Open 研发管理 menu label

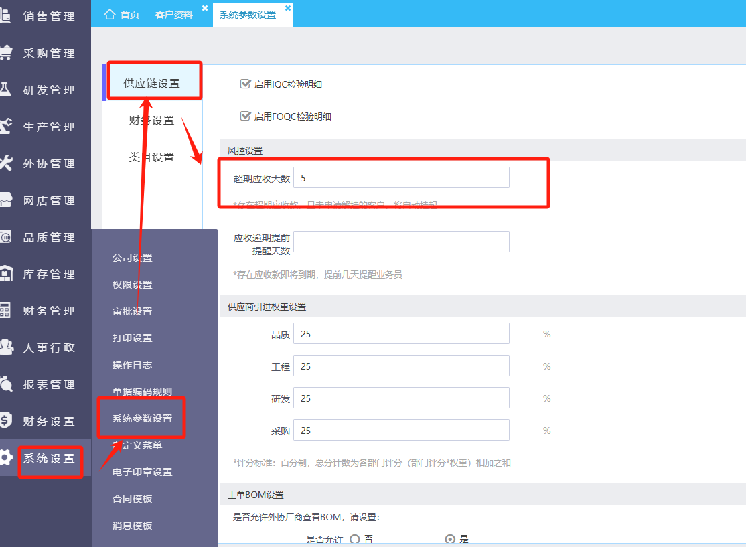click(49, 90)
